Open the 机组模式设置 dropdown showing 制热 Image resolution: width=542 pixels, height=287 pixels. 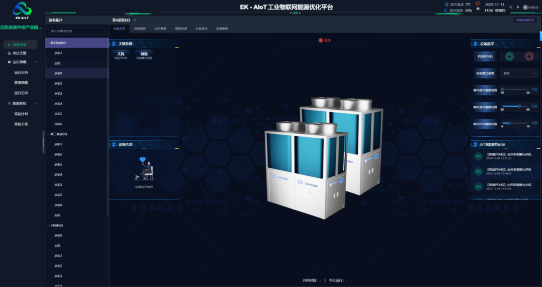click(x=518, y=73)
